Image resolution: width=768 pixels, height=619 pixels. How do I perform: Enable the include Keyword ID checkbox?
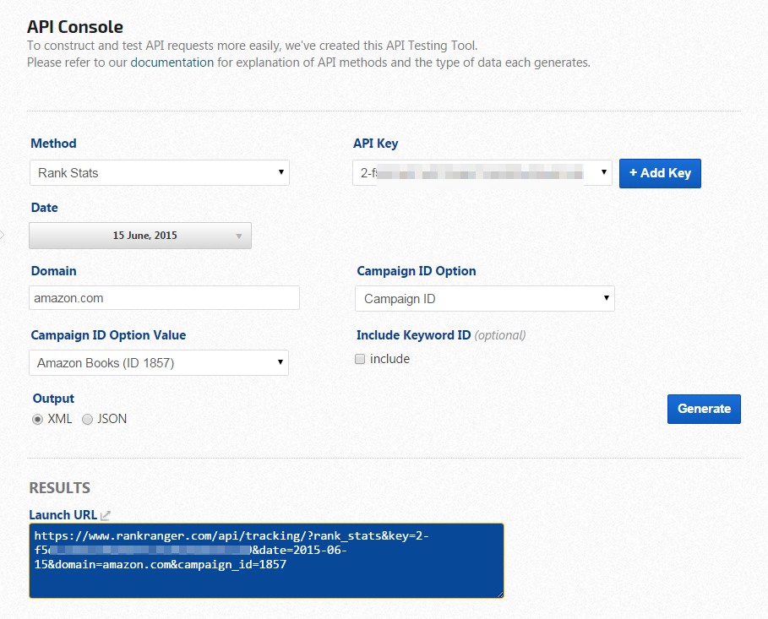(360, 359)
